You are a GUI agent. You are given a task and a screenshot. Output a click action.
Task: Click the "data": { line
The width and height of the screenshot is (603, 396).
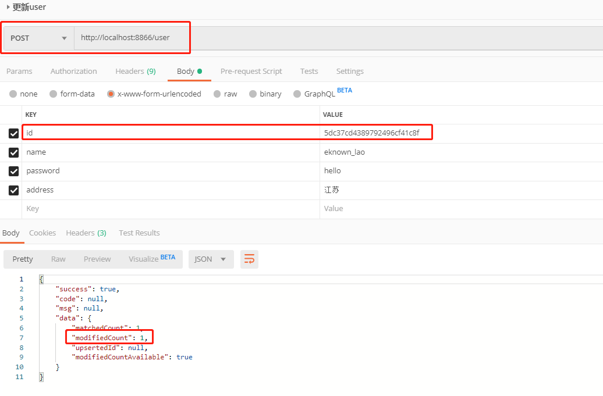tap(73, 319)
